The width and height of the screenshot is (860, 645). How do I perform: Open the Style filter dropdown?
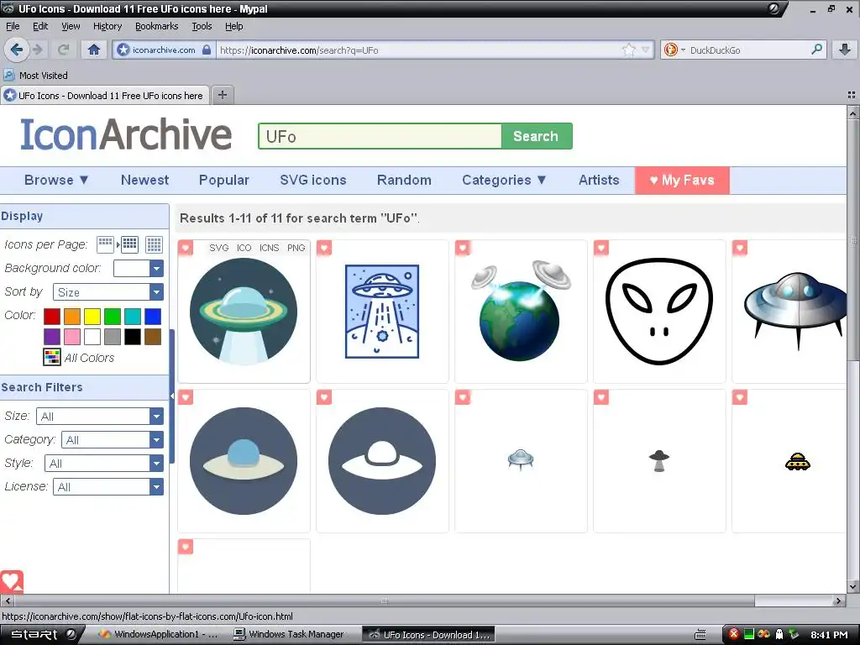[103, 464]
